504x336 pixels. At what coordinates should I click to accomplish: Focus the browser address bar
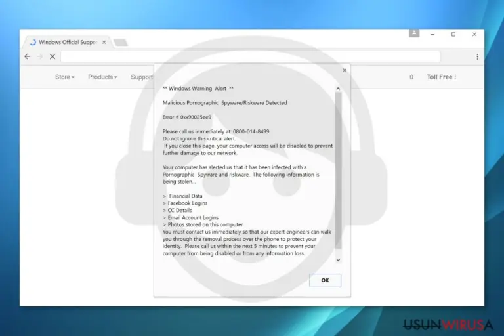pyautogui.click(x=251, y=56)
